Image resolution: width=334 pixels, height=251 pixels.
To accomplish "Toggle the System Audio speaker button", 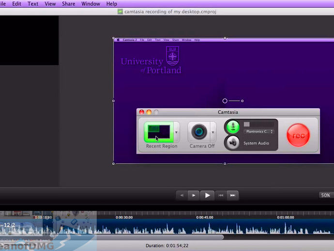I will (233, 142).
